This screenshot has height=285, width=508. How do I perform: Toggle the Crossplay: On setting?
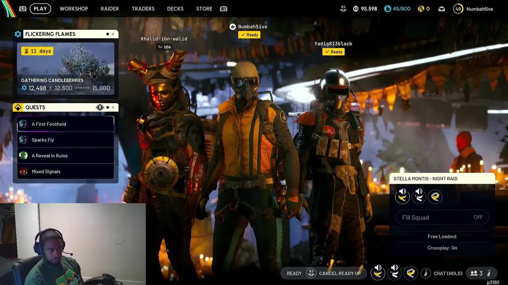click(x=442, y=248)
